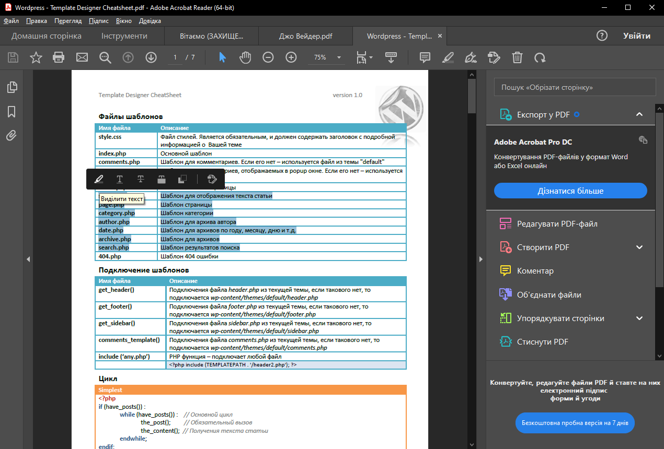Open the Export to PDF panel icon
This screenshot has height=449, width=664.
(x=505, y=114)
